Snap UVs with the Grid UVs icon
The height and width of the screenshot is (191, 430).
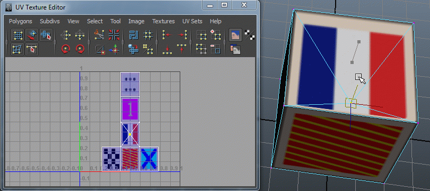pyautogui.click(x=148, y=35)
